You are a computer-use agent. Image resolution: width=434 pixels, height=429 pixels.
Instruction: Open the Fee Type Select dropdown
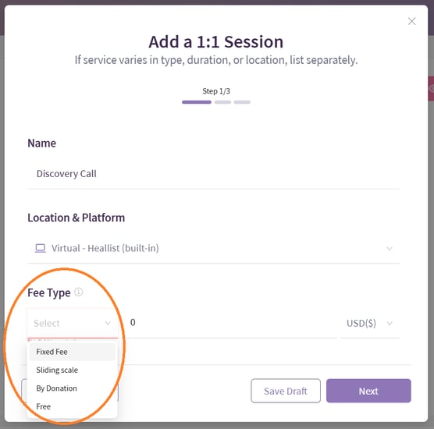click(73, 323)
